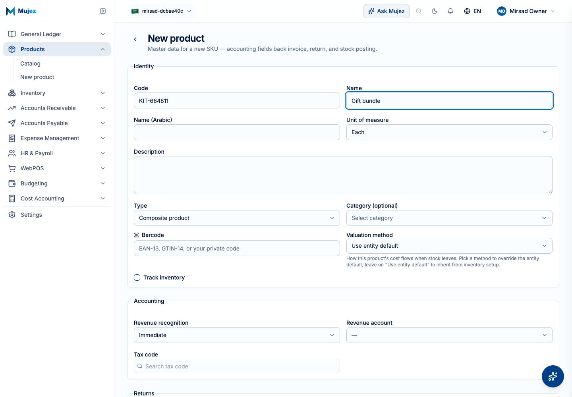
Task: Expand the WebPOS chevron
Action: pyautogui.click(x=103, y=168)
